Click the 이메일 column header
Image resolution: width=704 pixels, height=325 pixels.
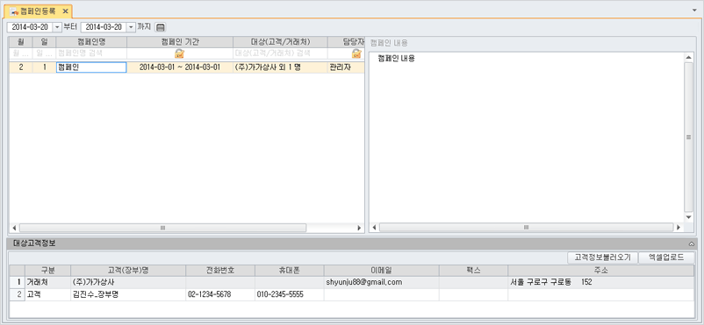[382, 271]
